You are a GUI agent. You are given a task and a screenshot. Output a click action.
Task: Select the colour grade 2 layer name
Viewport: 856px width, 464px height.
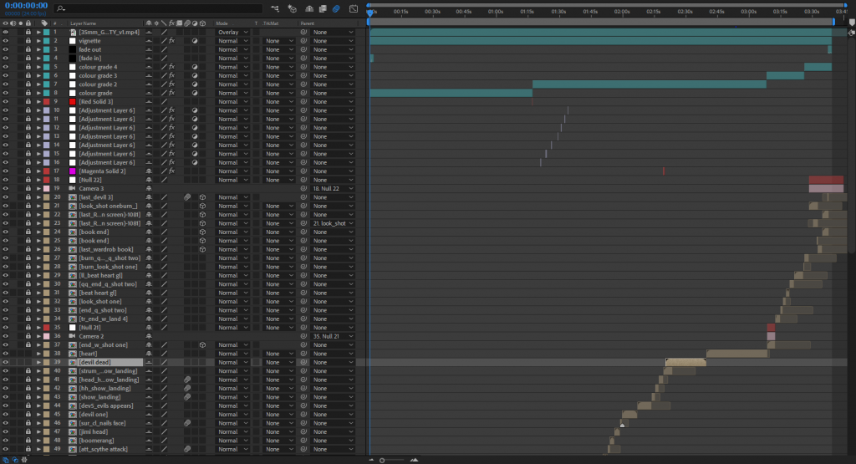(x=98, y=84)
